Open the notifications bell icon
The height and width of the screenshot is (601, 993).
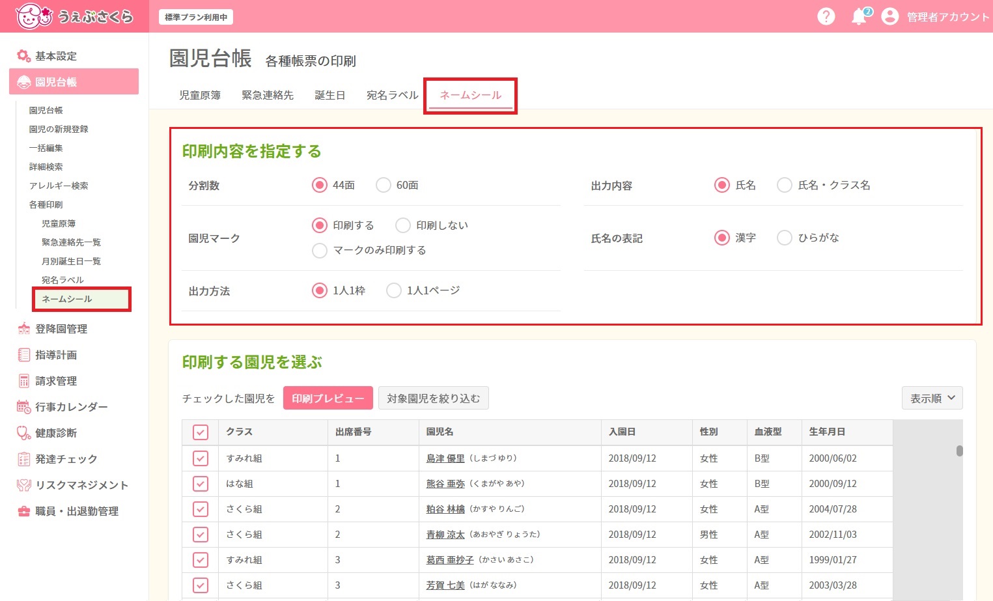860,17
